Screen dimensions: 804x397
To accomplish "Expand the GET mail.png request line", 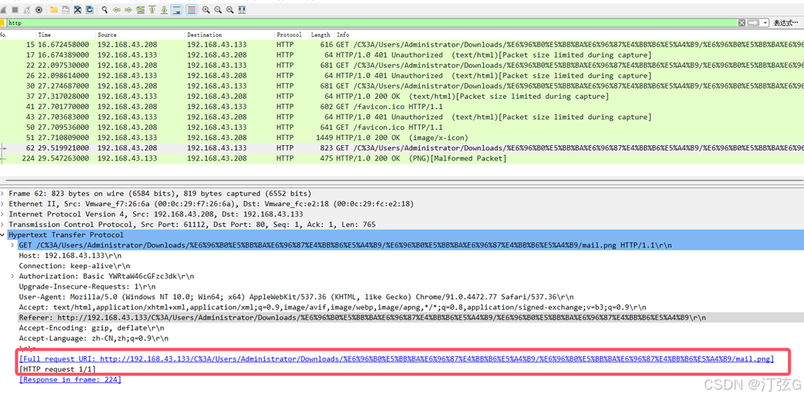I will click(x=13, y=245).
